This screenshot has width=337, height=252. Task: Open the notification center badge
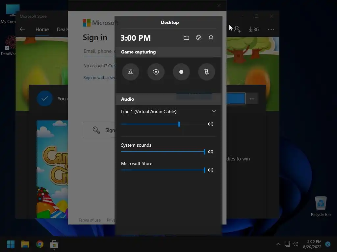tap(328, 244)
